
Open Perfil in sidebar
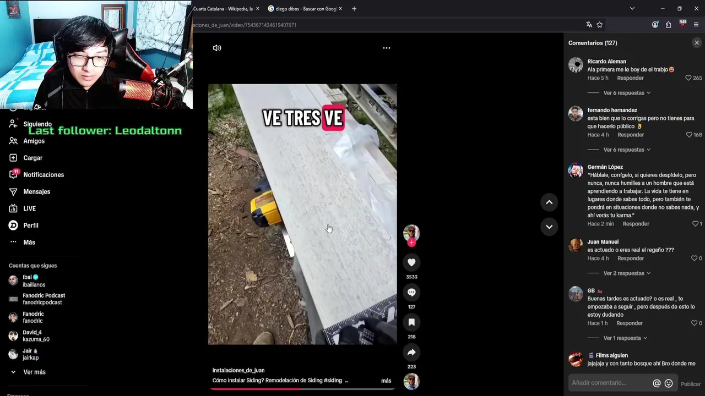[x=31, y=226]
